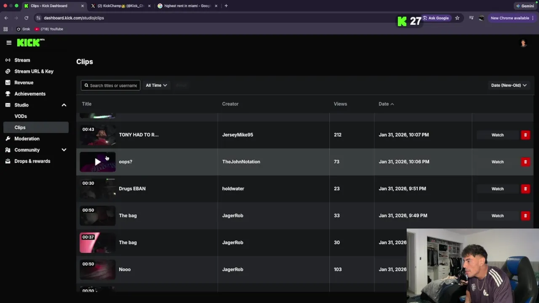This screenshot has width=539, height=303.
Task: Click the Studio sidebar icon
Action: [8, 105]
